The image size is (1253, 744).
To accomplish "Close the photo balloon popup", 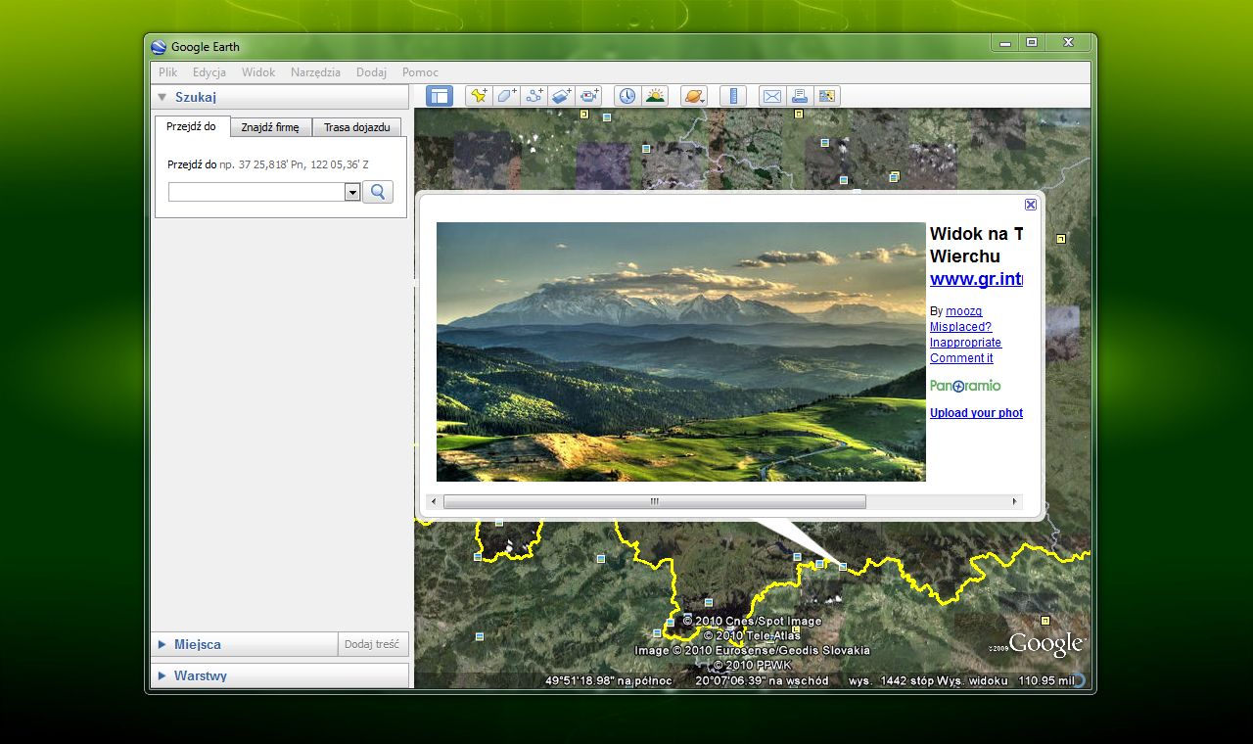I will (x=1031, y=205).
